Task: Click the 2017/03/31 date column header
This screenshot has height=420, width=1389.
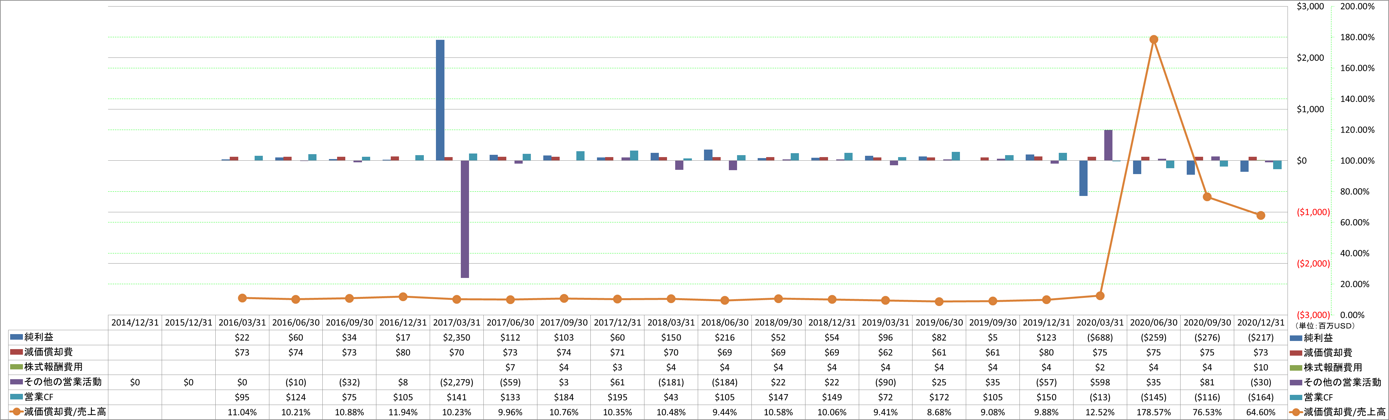Action: coord(457,323)
